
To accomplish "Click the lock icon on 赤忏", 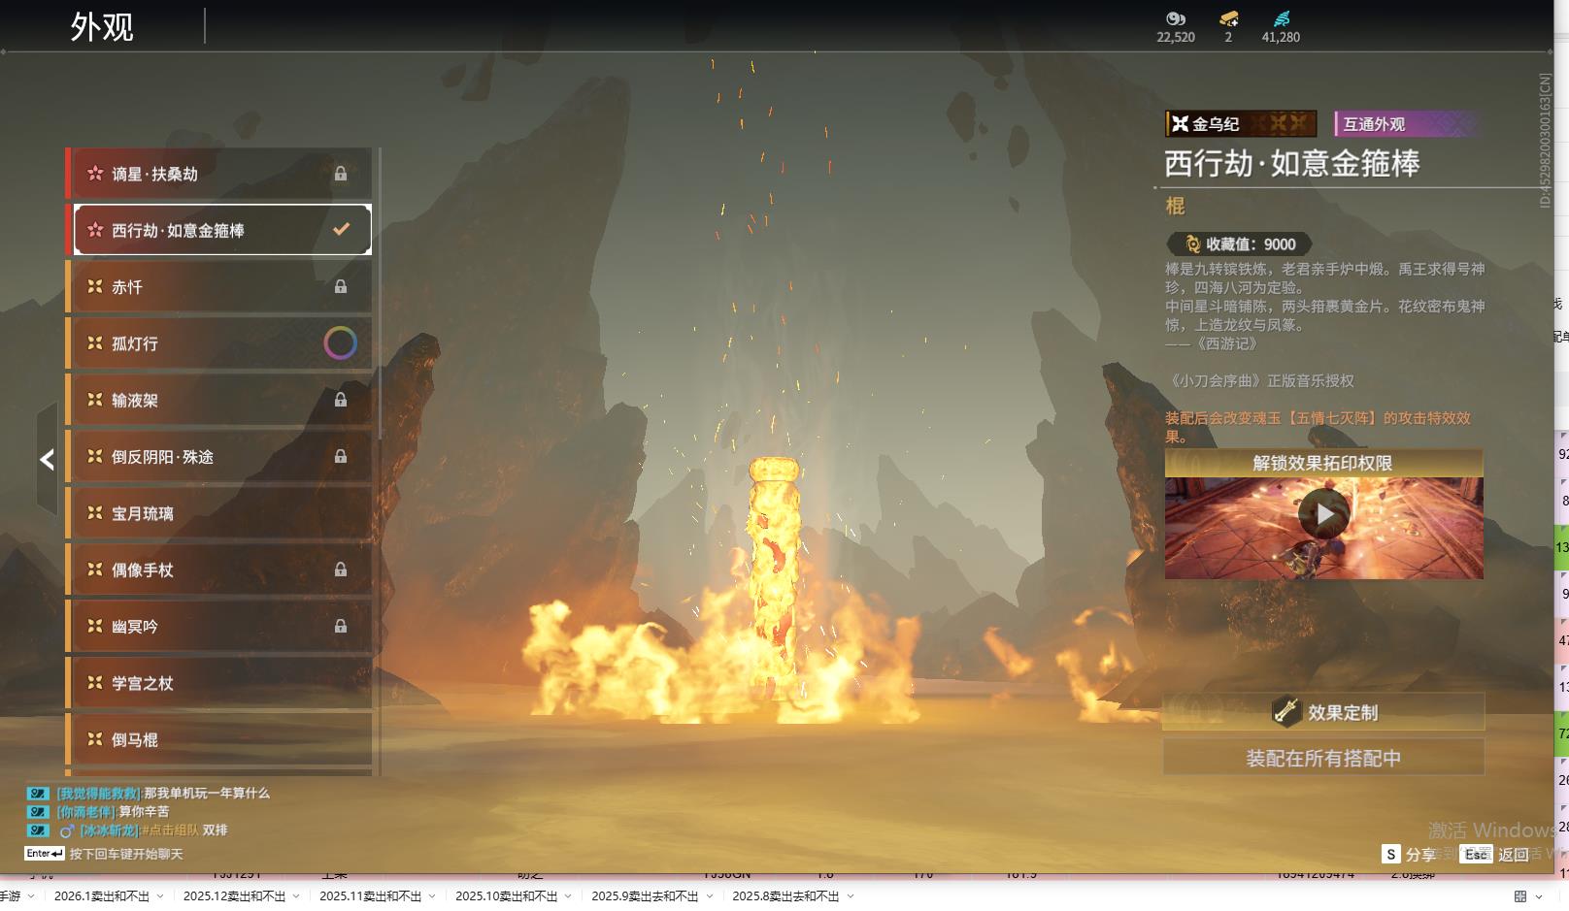I will [341, 286].
